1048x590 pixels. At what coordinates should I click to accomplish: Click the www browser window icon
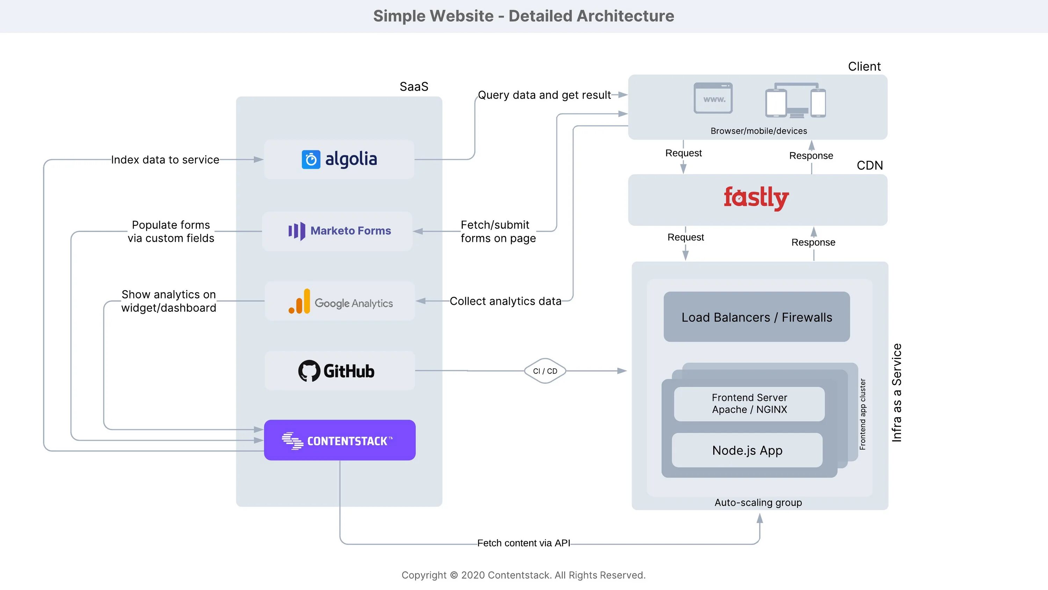tap(713, 98)
